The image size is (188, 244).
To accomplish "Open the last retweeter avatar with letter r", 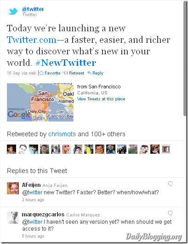I will [166, 149].
